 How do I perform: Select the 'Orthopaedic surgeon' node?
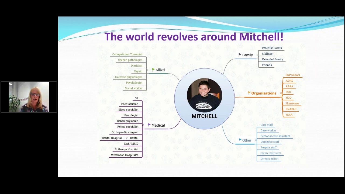[125, 132]
